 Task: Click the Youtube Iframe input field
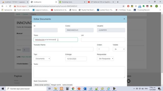click(63, 49)
